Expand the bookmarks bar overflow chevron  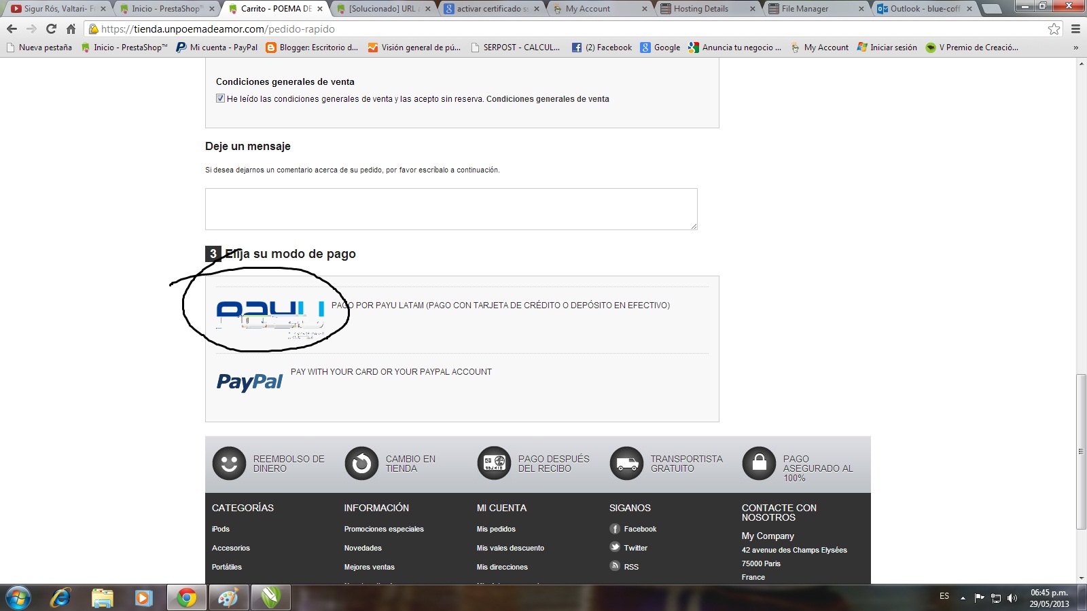[x=1075, y=48]
